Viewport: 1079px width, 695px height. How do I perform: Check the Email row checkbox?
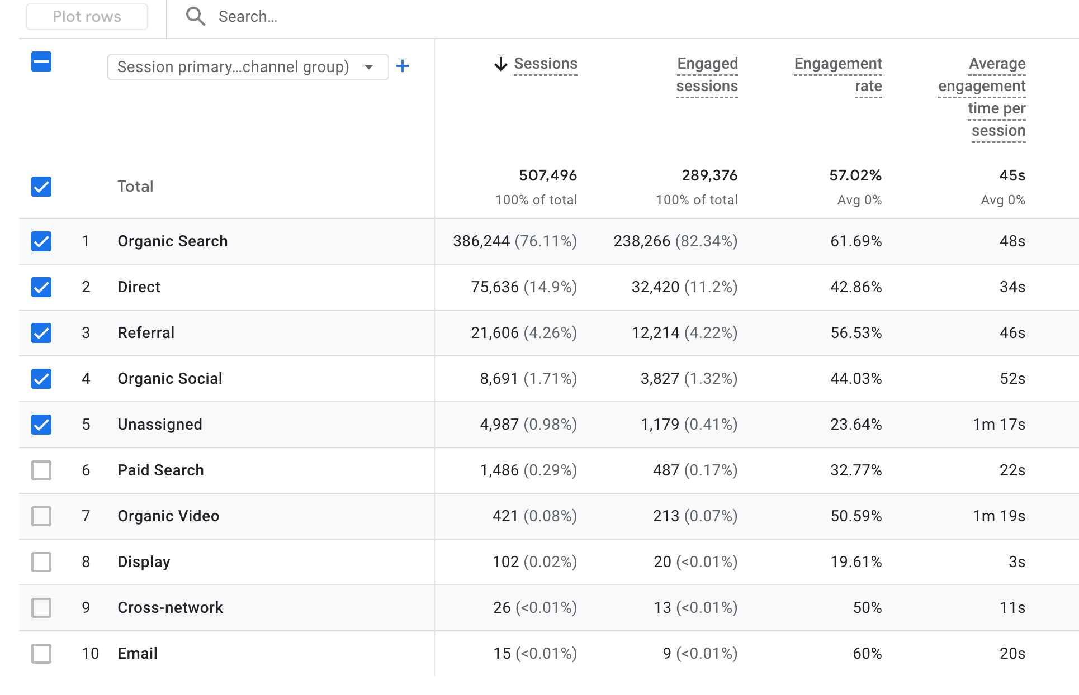point(41,654)
